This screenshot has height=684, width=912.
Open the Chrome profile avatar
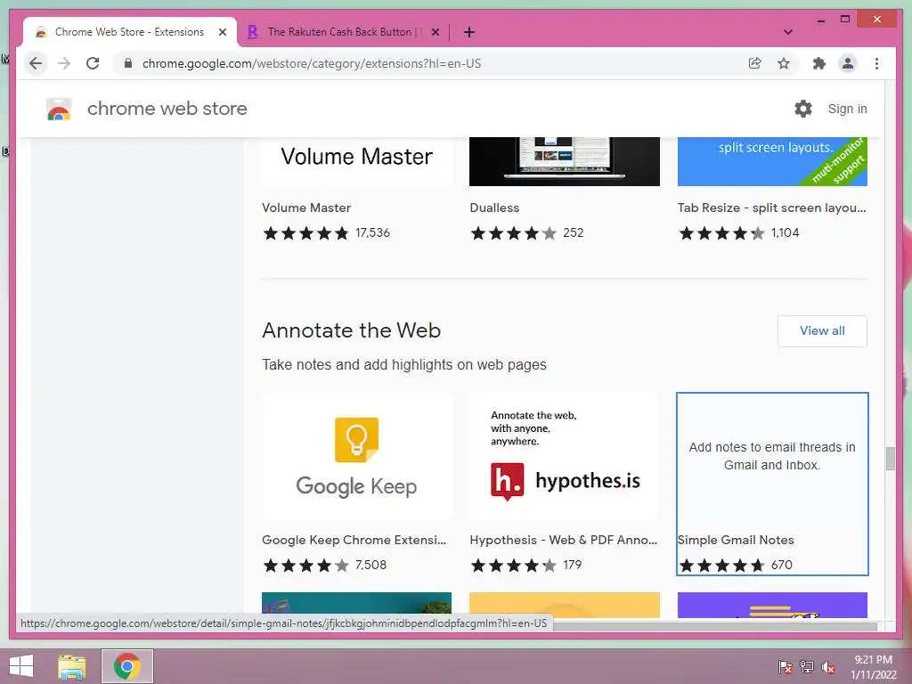pos(848,63)
